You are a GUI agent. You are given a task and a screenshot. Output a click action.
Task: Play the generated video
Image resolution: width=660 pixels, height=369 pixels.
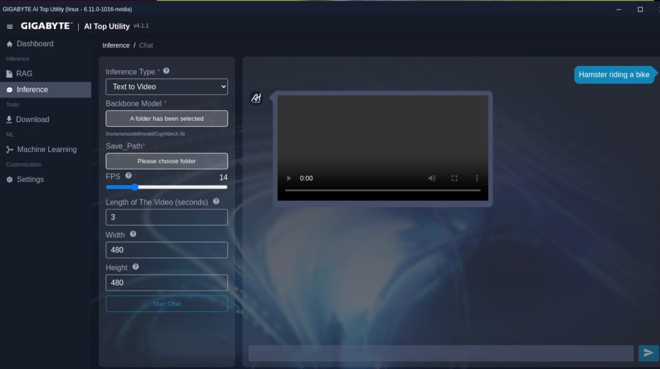click(289, 178)
